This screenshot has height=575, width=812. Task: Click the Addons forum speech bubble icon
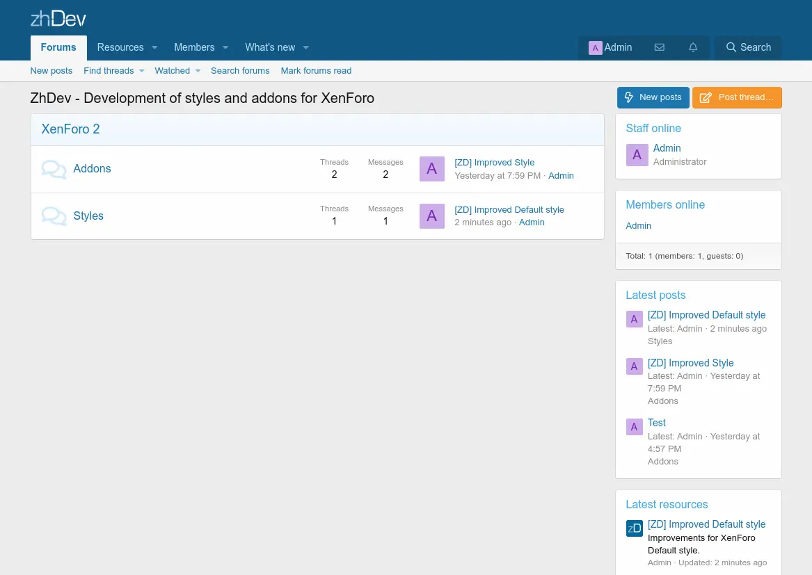(x=54, y=169)
